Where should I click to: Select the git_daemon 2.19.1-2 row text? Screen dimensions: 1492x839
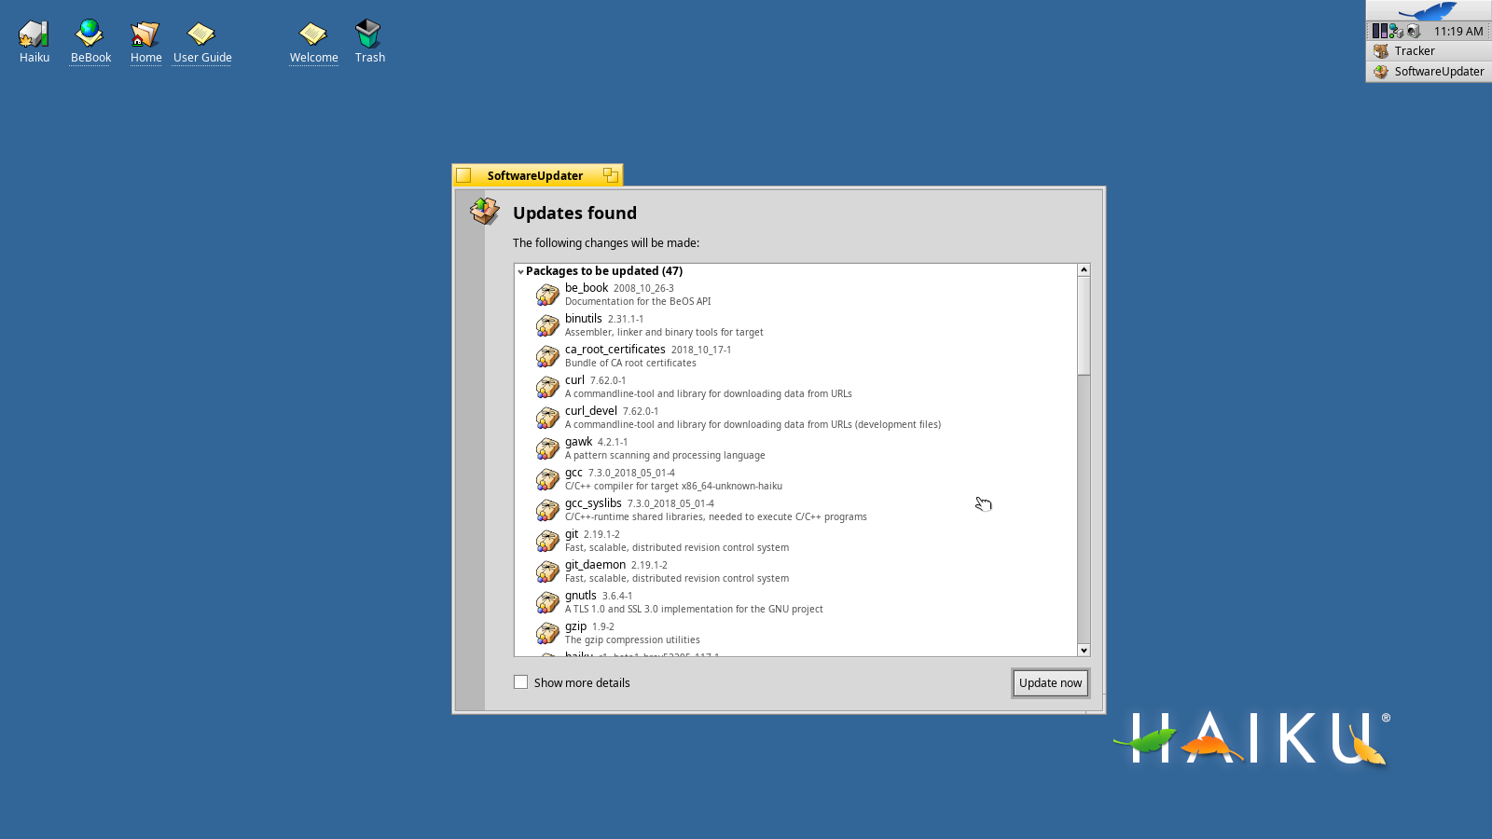coord(616,565)
